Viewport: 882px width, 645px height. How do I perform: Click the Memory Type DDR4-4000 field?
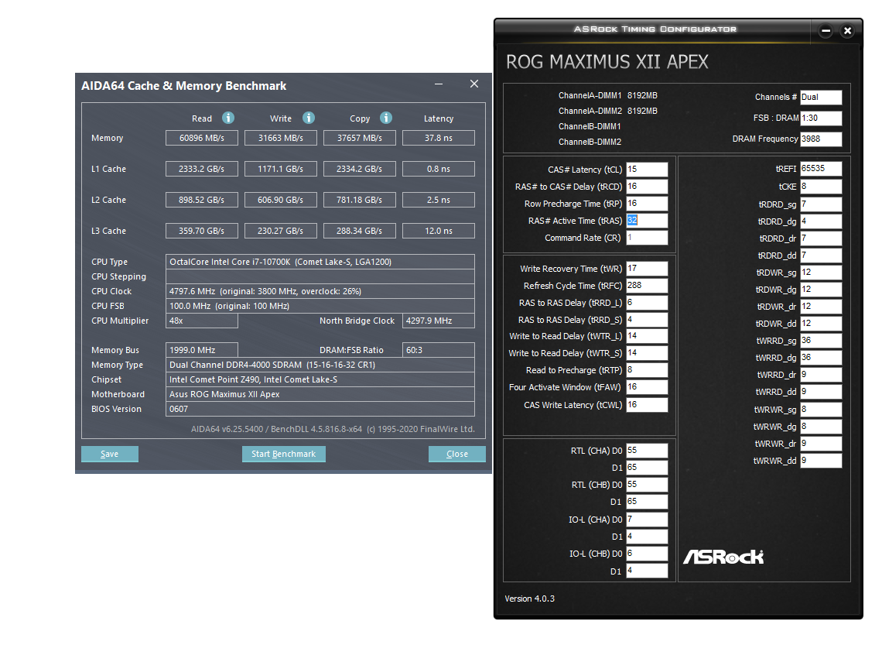tap(320, 365)
